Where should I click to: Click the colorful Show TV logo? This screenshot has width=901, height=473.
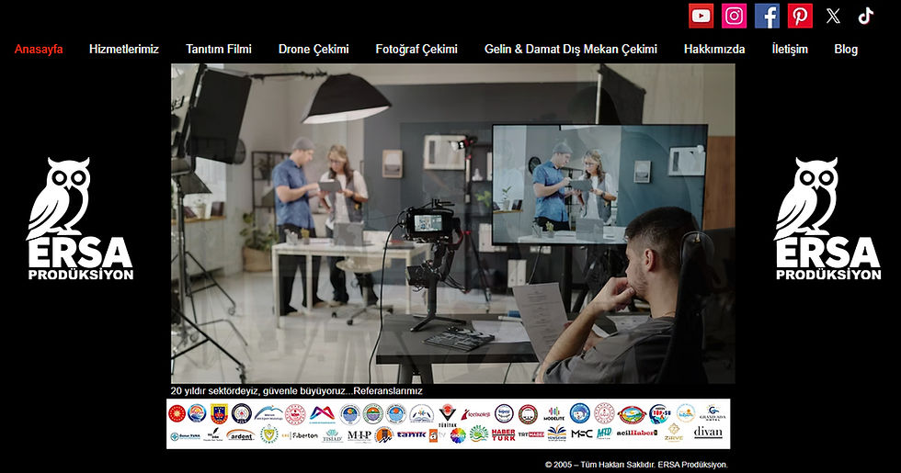(458, 435)
